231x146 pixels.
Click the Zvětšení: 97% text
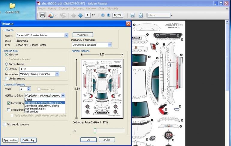click(99, 122)
